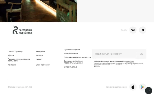Open the Карьера link

click(39, 56)
